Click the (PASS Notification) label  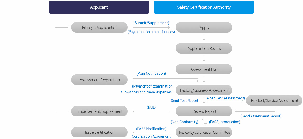click(x=151, y=129)
